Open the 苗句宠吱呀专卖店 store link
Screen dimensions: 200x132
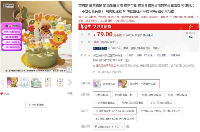106,66
